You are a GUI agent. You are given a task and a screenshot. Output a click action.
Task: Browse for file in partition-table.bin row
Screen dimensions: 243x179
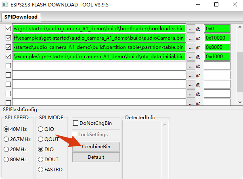[x=191, y=47]
